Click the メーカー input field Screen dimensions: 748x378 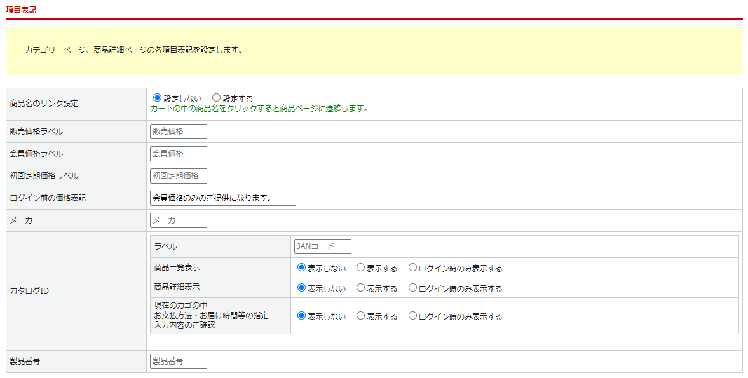coord(179,220)
